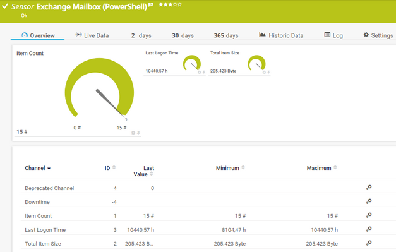Select the Total Item Size channel name in table
The width and height of the screenshot is (396, 252).
[x=43, y=244]
